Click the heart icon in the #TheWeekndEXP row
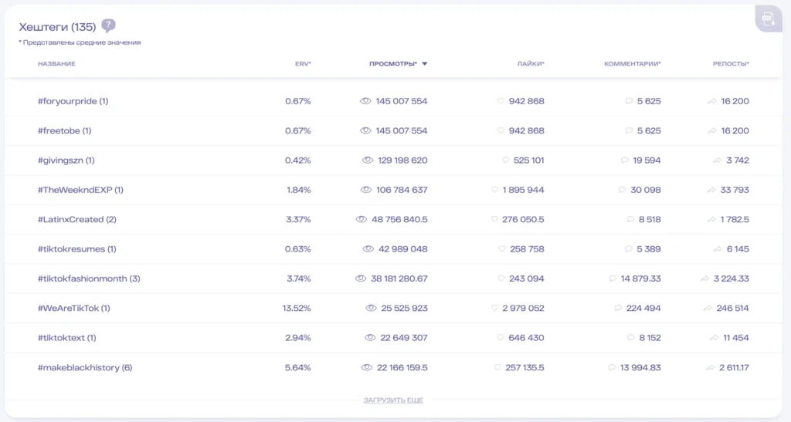The width and height of the screenshot is (791, 422). (495, 190)
